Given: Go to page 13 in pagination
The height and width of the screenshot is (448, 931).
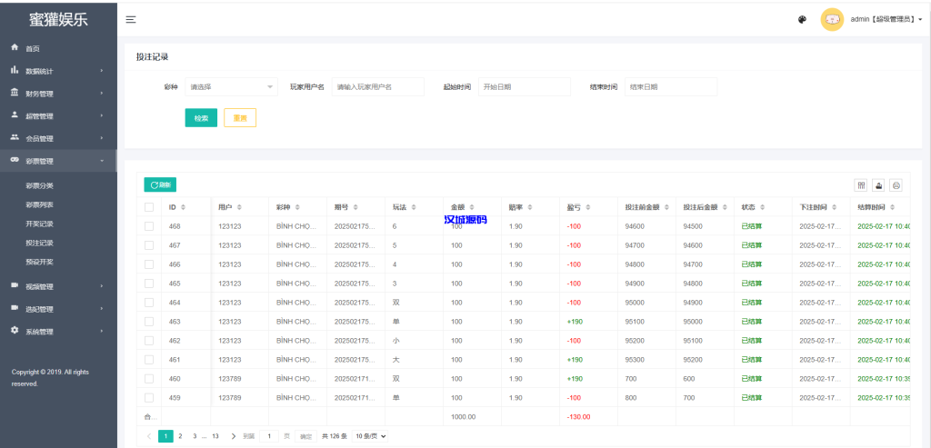Looking at the screenshot, I should (x=215, y=436).
